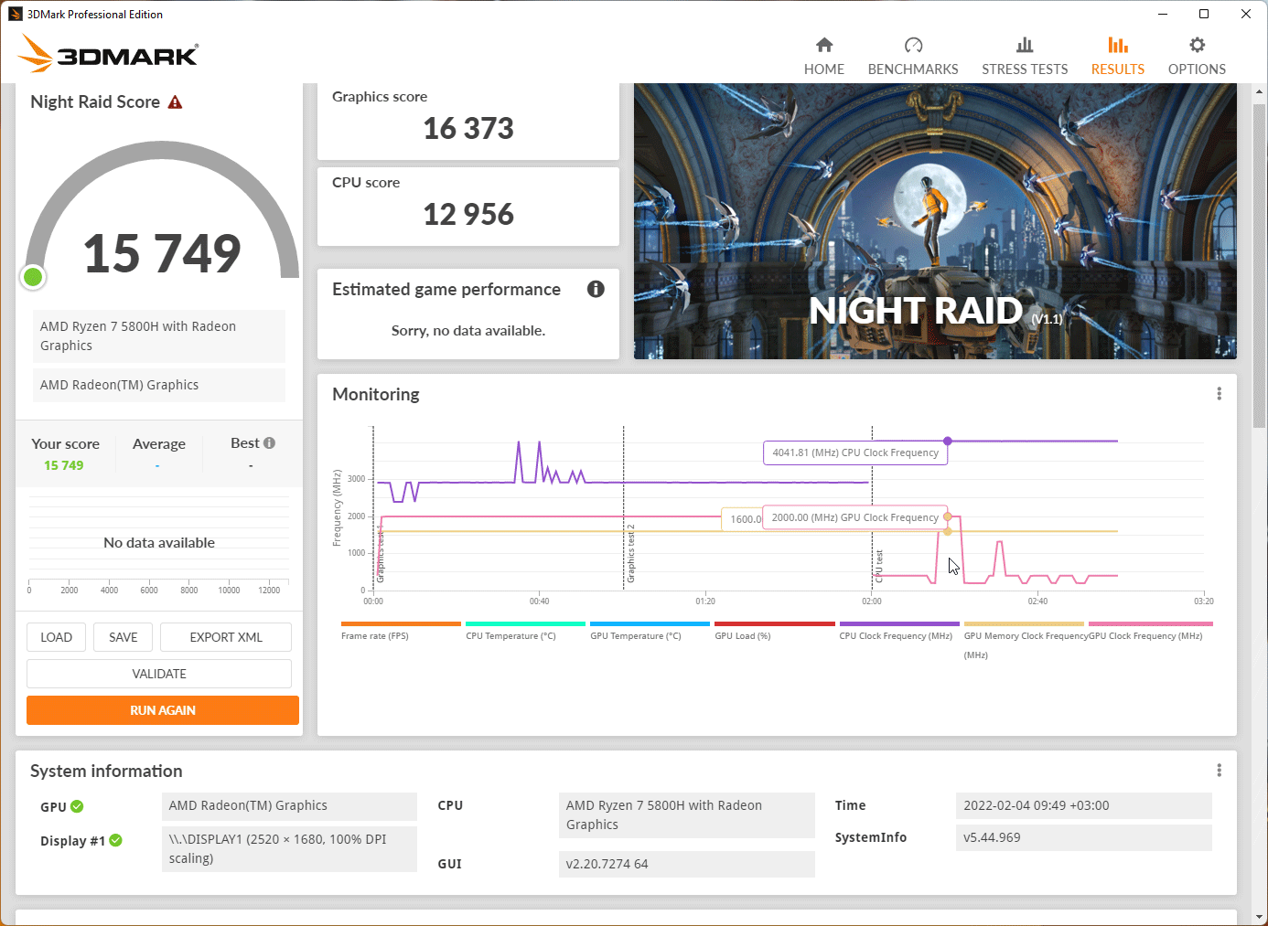Click the AMD Radeon(TM) Graphics row under score

tap(159, 385)
